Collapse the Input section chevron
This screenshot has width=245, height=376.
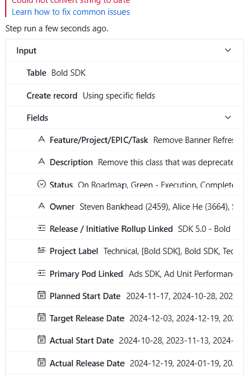tap(228, 50)
